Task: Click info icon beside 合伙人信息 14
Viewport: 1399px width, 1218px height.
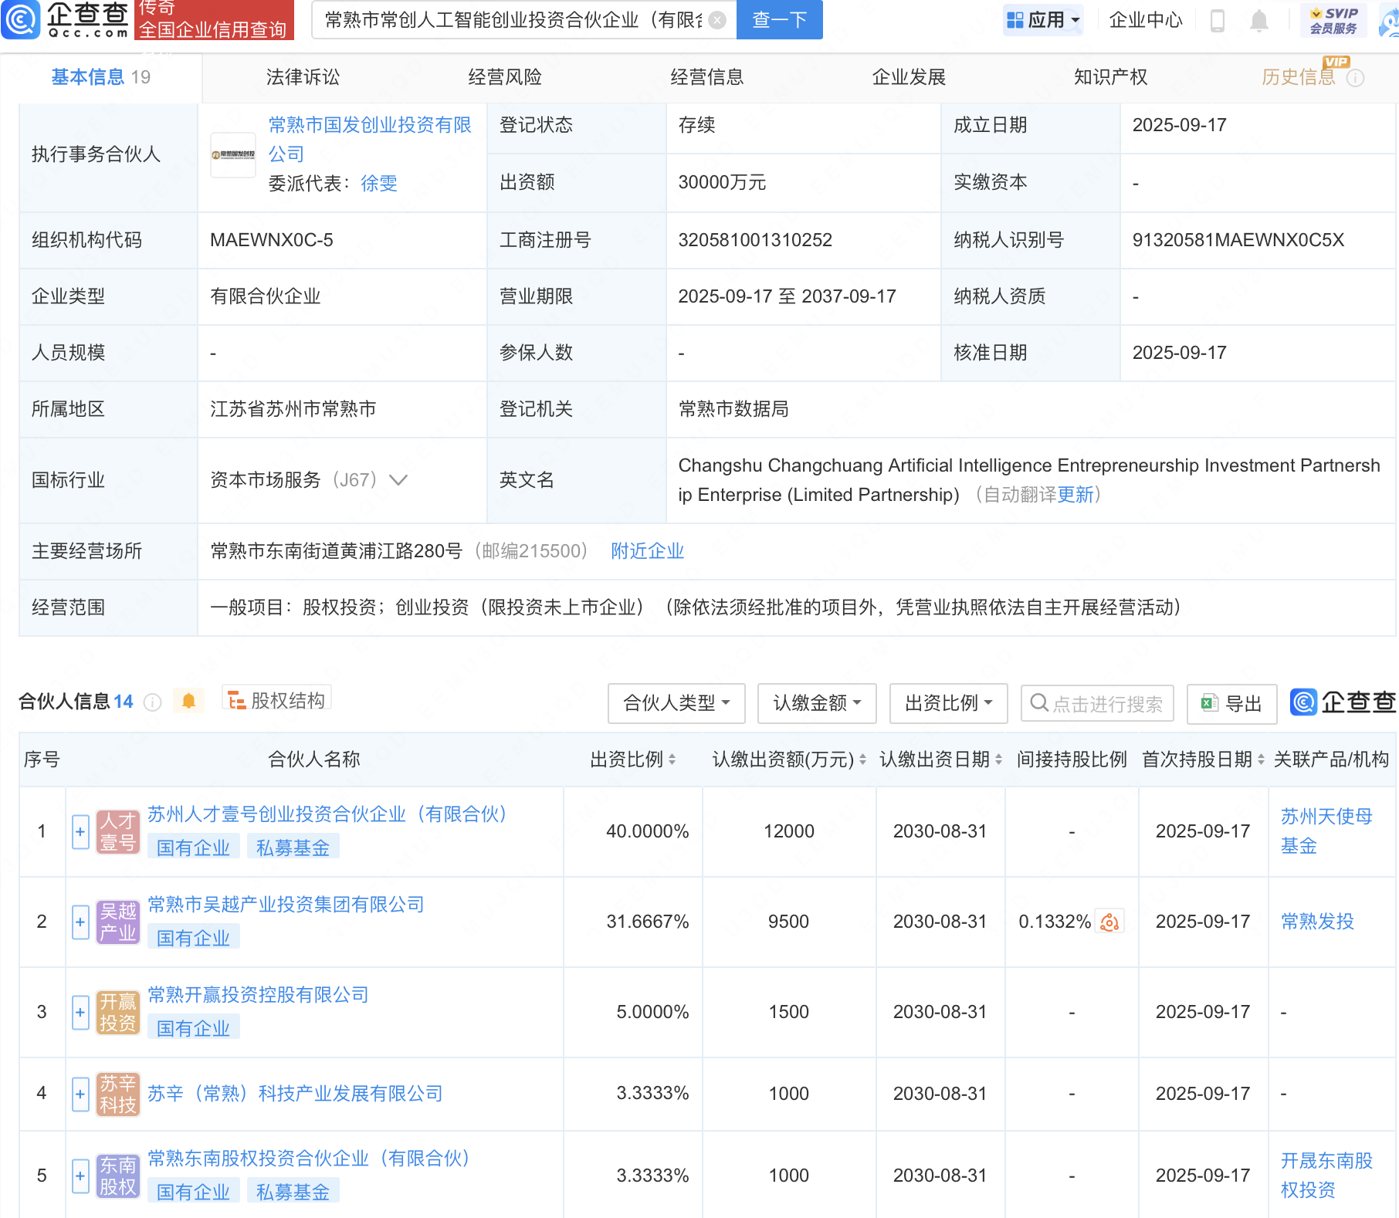Action: click(153, 702)
